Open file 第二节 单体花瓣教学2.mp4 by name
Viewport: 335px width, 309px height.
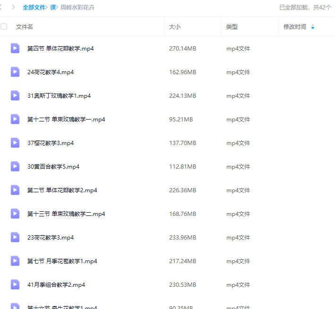[62, 190]
